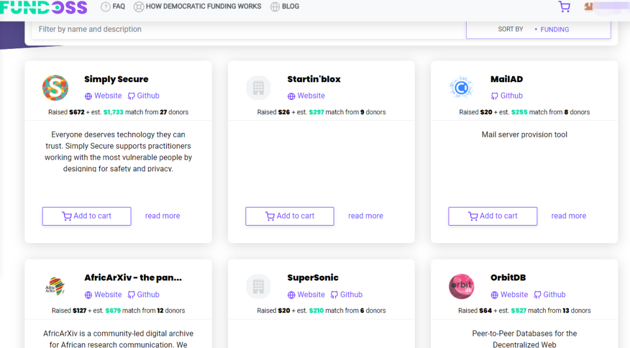630x348 pixels.
Task: Open the user profile avatar
Action: 589,6
